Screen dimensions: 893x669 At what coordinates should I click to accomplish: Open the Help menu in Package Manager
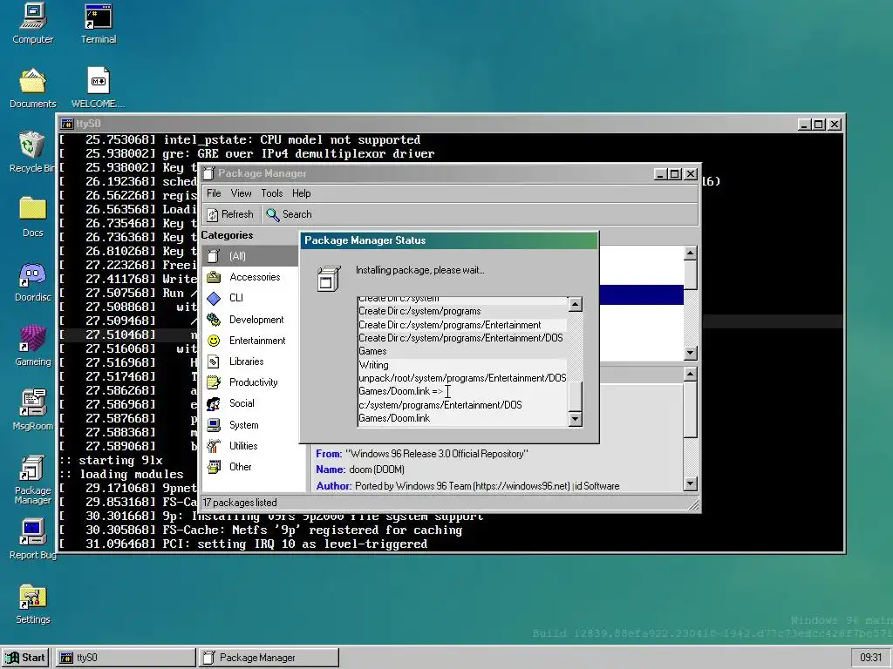point(301,193)
